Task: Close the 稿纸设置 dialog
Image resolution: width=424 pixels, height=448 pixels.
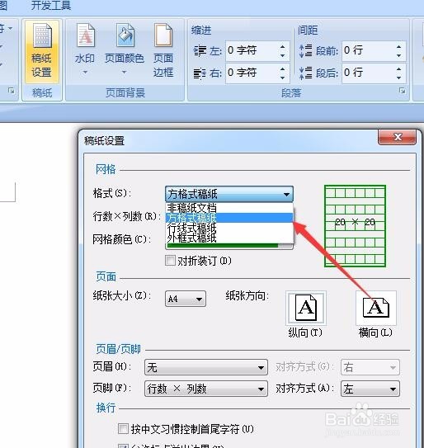Action: pos(397,137)
